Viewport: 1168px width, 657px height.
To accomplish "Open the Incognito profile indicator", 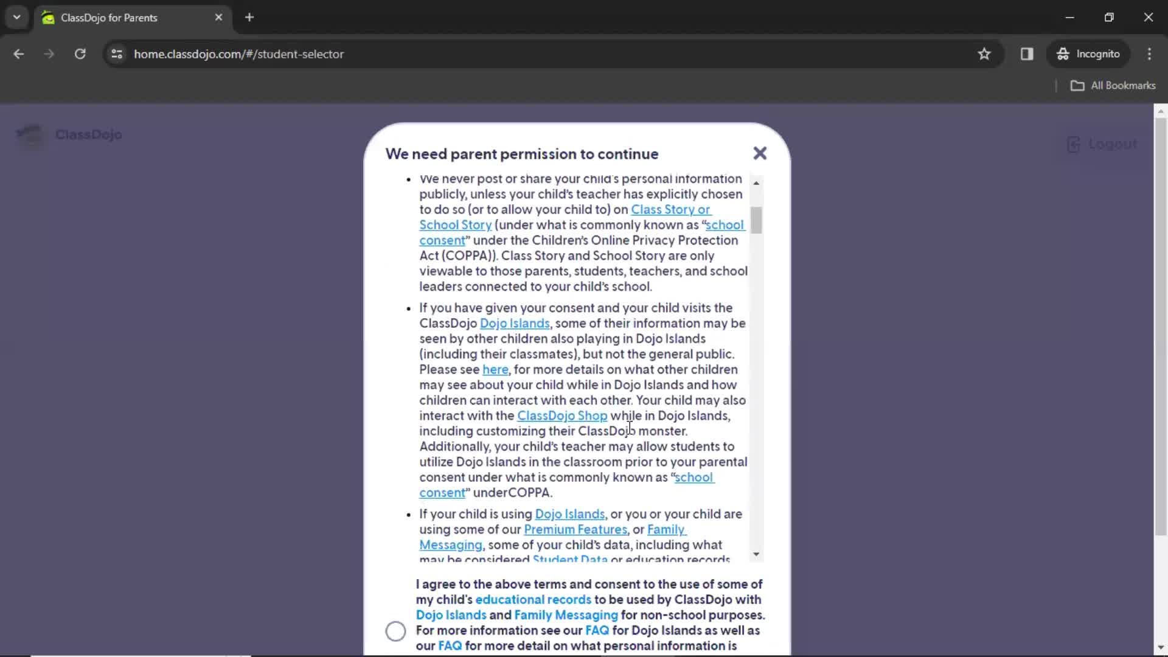I will point(1088,54).
